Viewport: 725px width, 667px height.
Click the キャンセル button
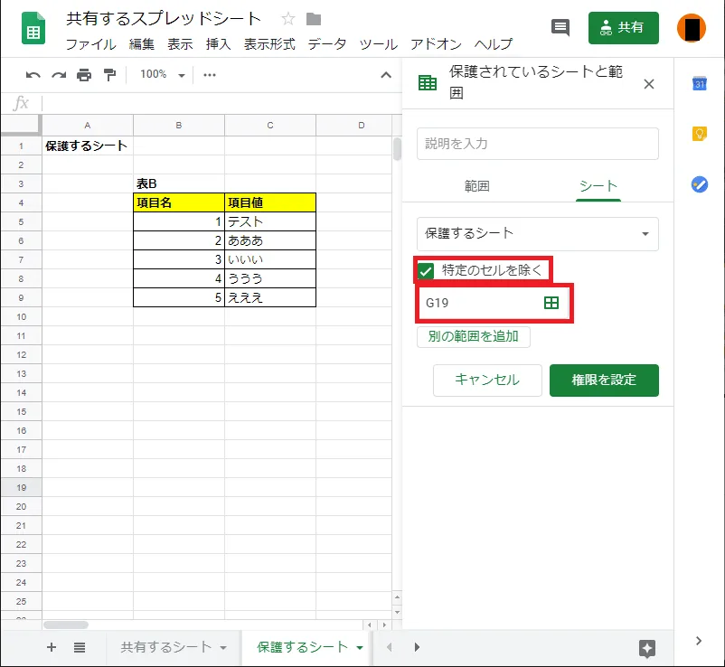coord(487,380)
